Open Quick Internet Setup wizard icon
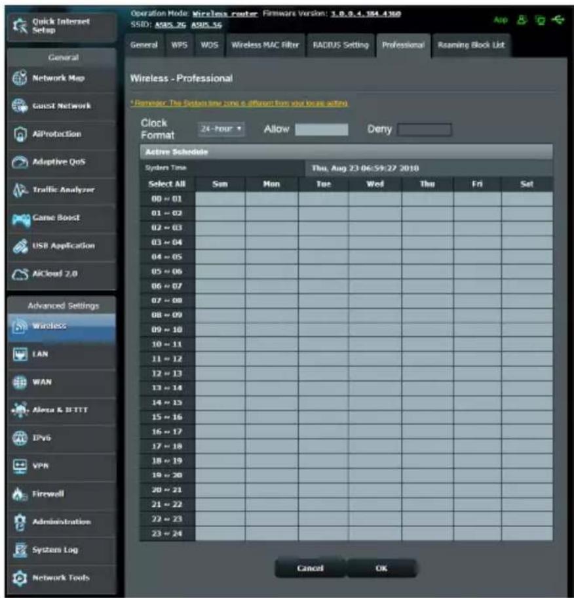Screen dimensions: 574x598 pyautogui.click(x=19, y=26)
